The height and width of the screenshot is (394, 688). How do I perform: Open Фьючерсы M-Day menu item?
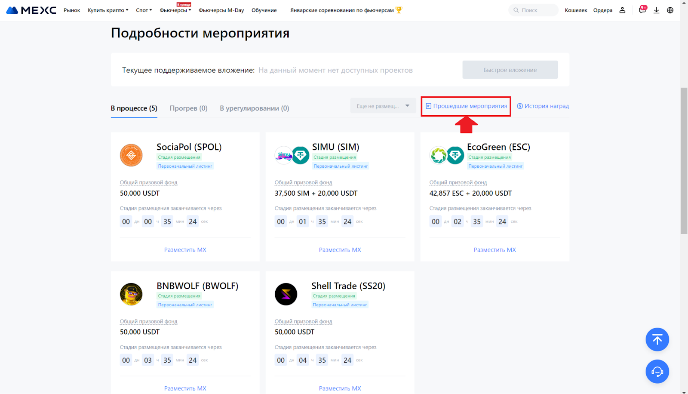tap(221, 10)
